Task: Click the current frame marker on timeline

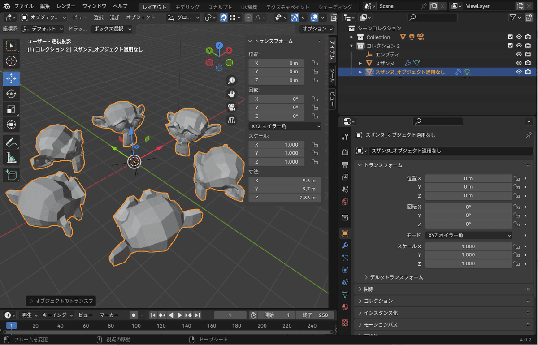Action: pyautogui.click(x=11, y=326)
